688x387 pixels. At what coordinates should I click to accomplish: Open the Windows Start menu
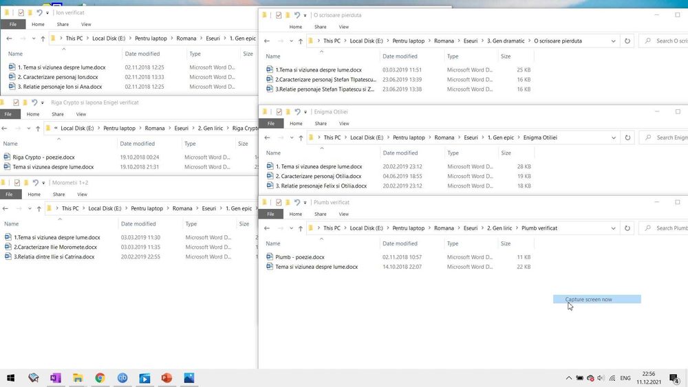(11, 378)
